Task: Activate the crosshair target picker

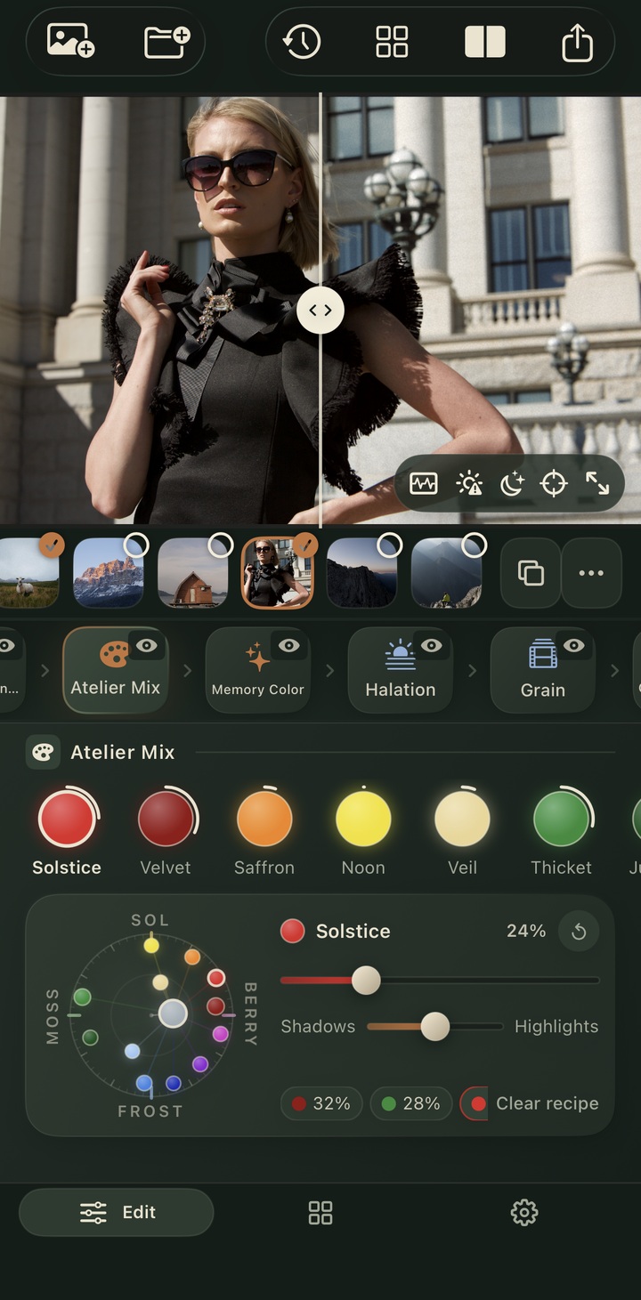Action: click(554, 483)
